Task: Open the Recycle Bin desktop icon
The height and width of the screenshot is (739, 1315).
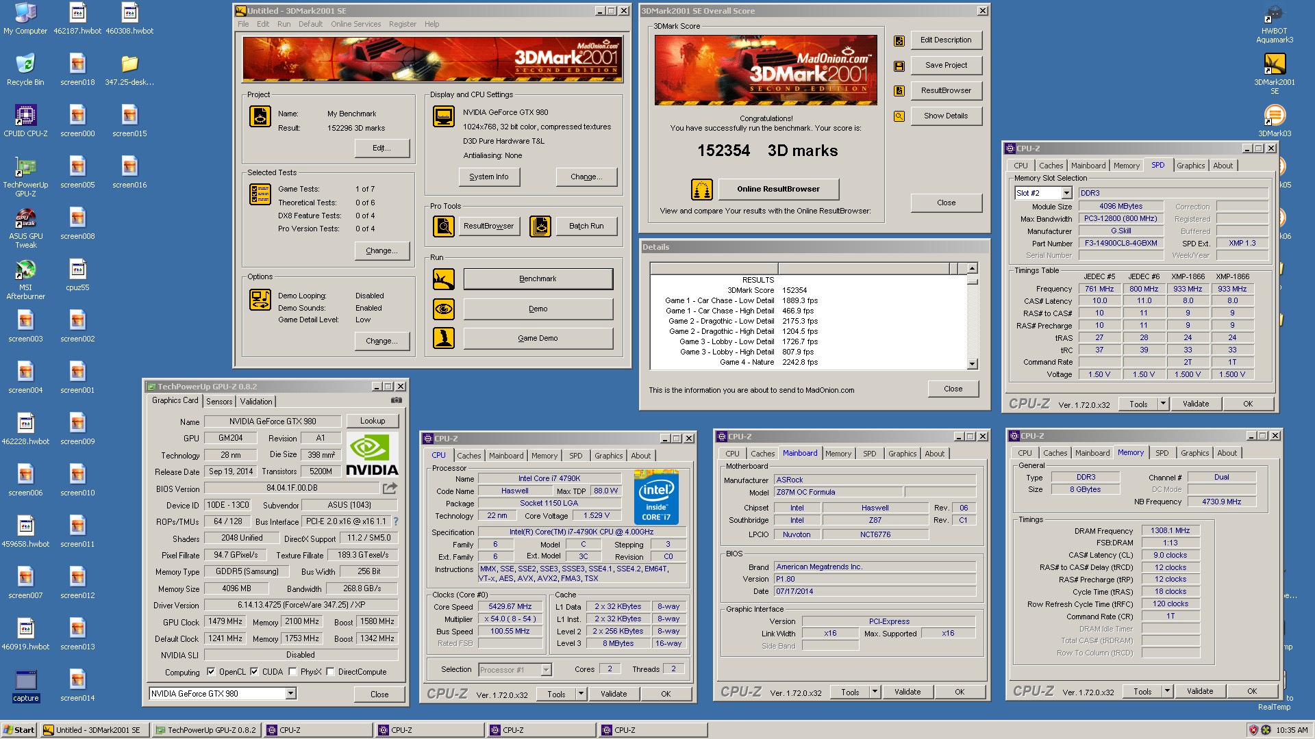Action: click(x=25, y=70)
